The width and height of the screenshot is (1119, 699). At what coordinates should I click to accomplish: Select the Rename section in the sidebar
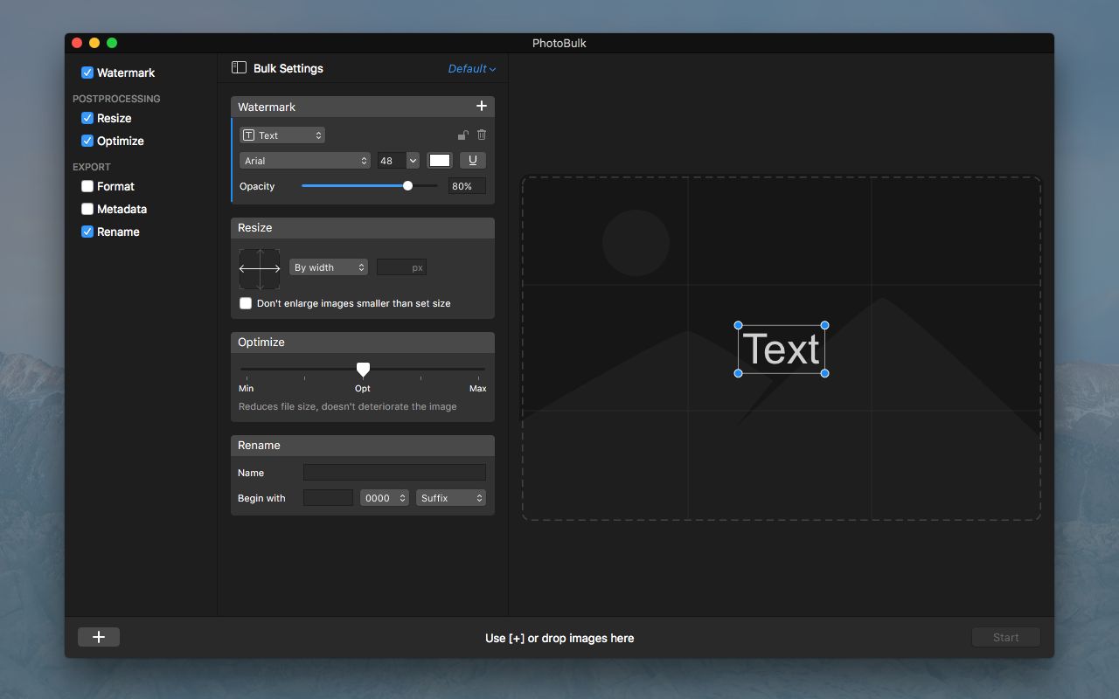tap(116, 232)
